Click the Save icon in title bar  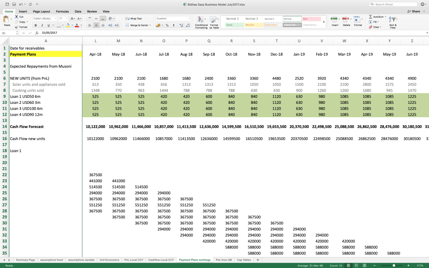[x=14, y=4]
